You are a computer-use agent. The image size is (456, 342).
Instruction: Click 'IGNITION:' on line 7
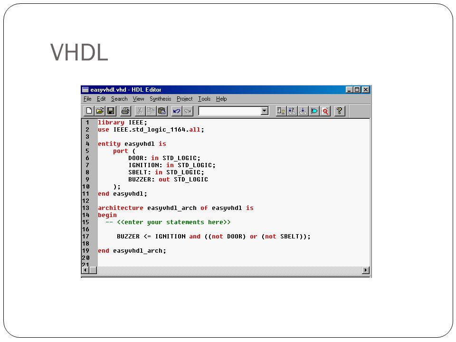point(145,165)
